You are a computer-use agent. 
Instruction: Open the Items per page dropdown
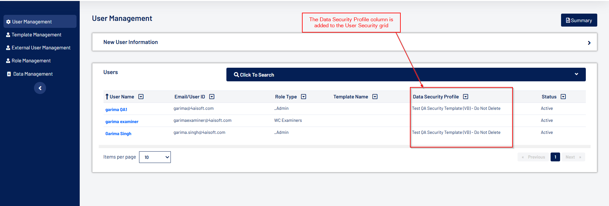155,157
